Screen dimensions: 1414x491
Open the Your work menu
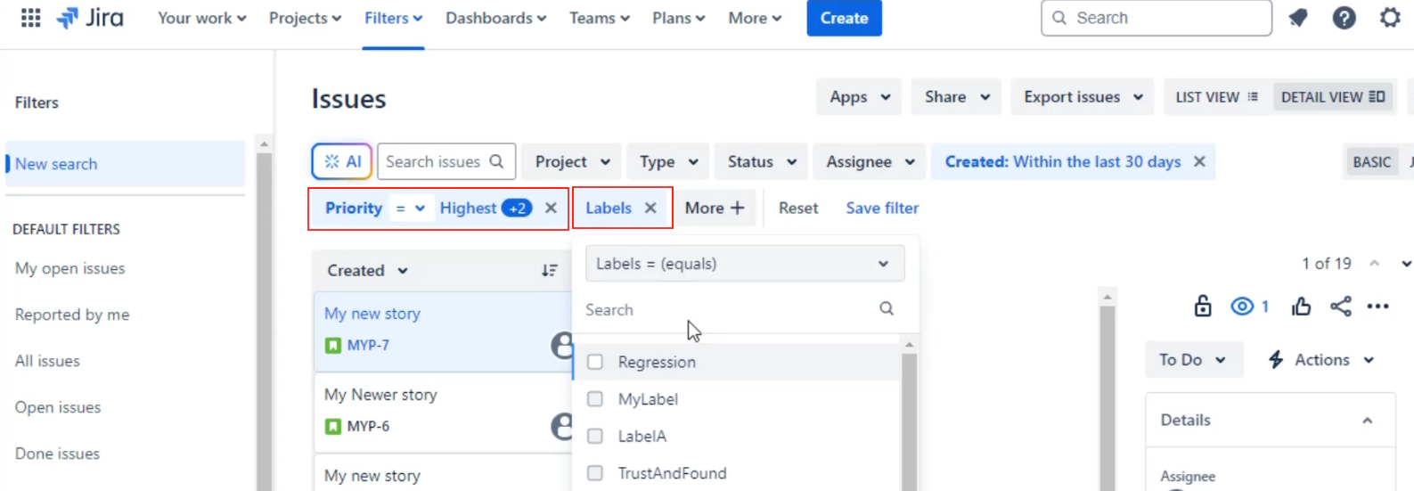[202, 18]
